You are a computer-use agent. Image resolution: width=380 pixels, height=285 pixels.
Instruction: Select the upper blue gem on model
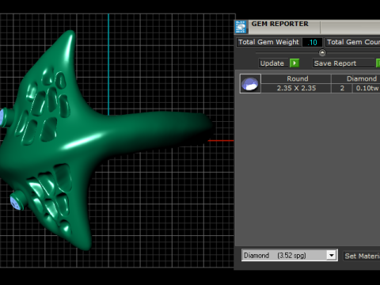pyautogui.click(x=2, y=117)
